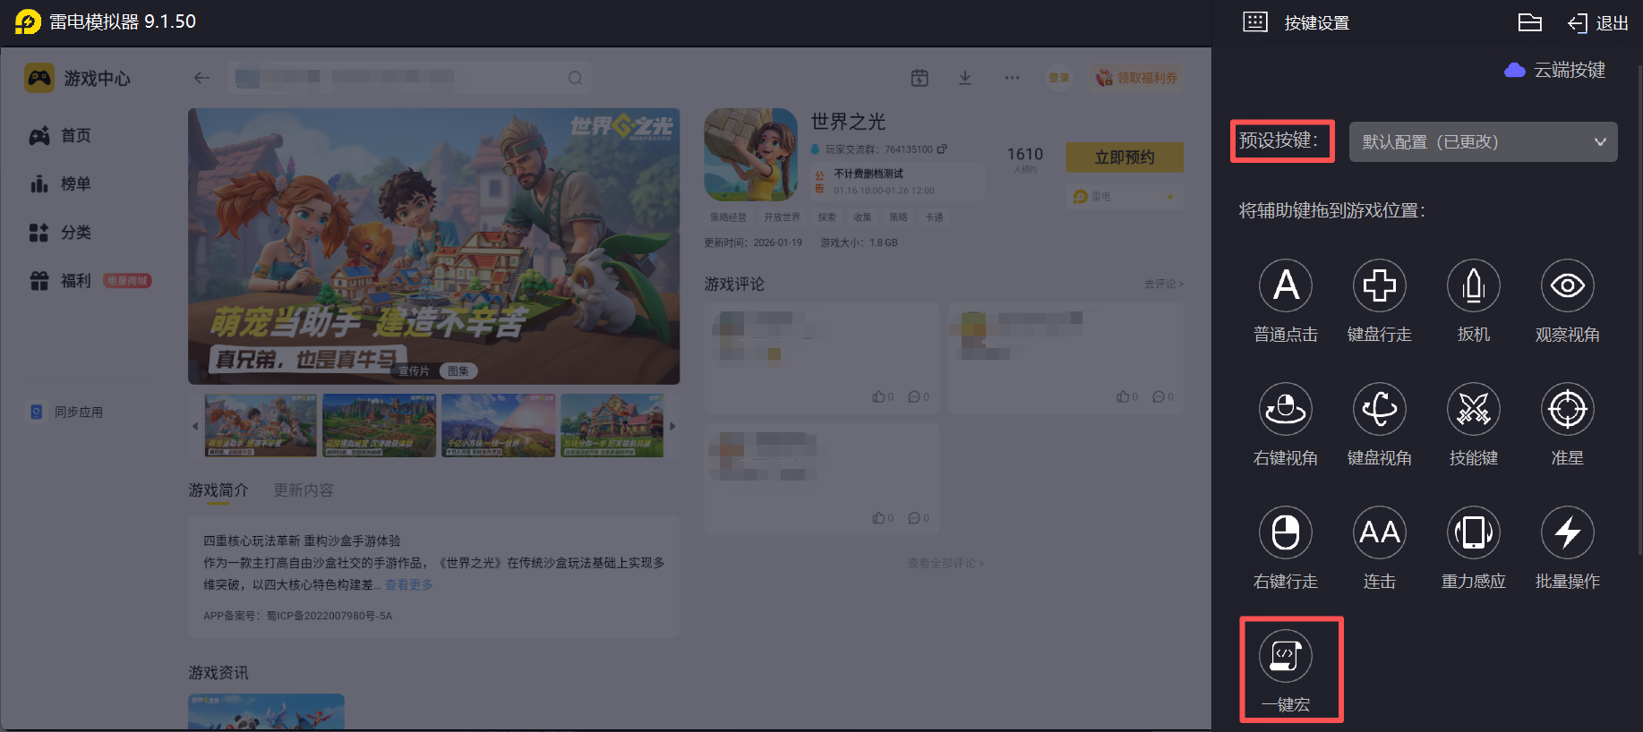Open the 福利 benefits page
The width and height of the screenshot is (1643, 732).
[90, 281]
